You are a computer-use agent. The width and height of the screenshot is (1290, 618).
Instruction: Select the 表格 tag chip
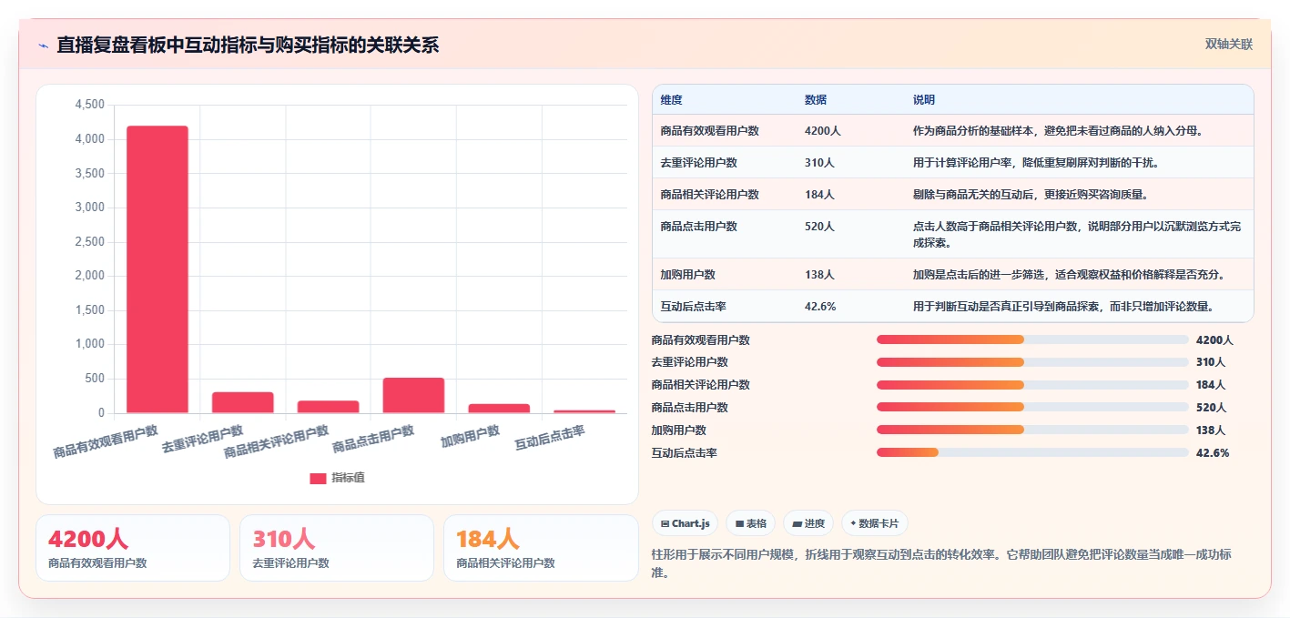point(750,523)
